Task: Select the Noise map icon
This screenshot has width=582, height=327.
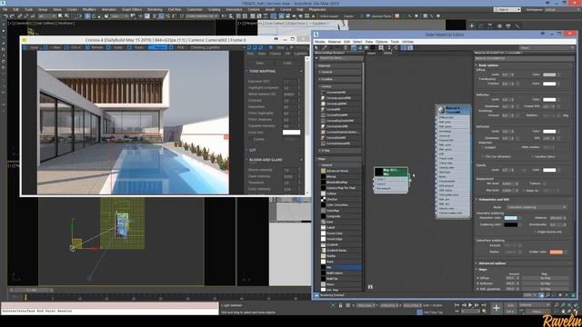Action: pos(324,284)
